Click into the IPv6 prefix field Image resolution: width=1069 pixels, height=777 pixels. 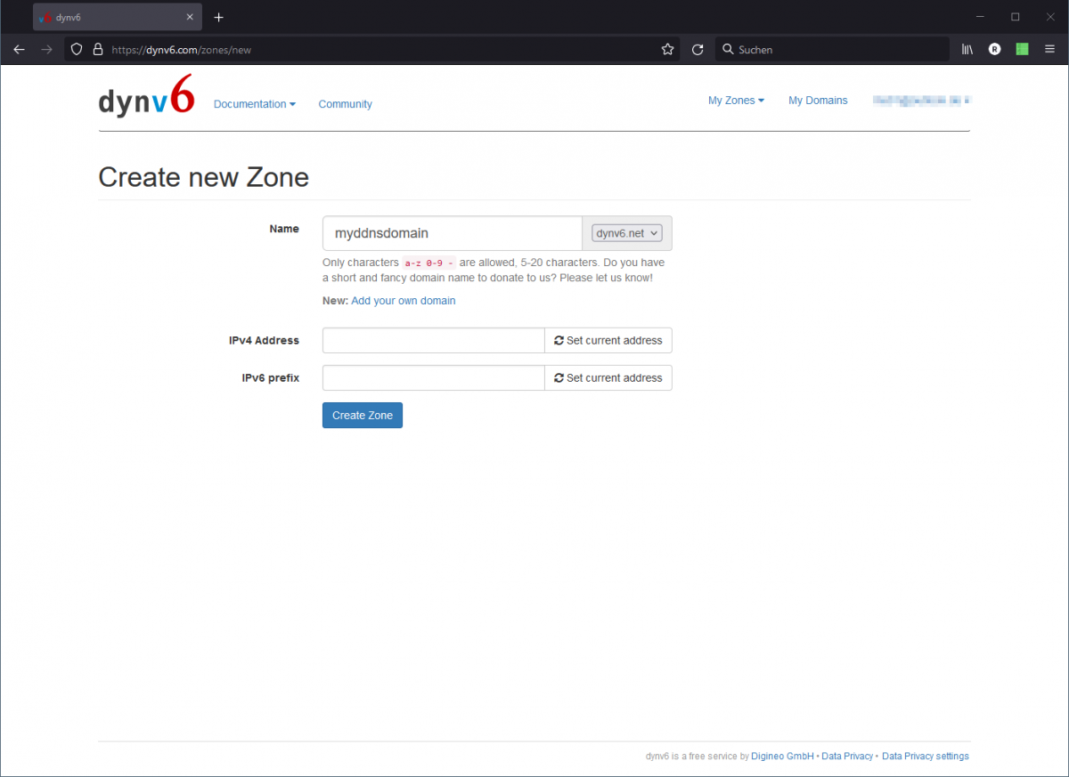point(433,378)
